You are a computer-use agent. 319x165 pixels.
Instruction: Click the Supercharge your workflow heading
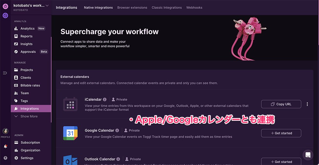tap(109, 32)
